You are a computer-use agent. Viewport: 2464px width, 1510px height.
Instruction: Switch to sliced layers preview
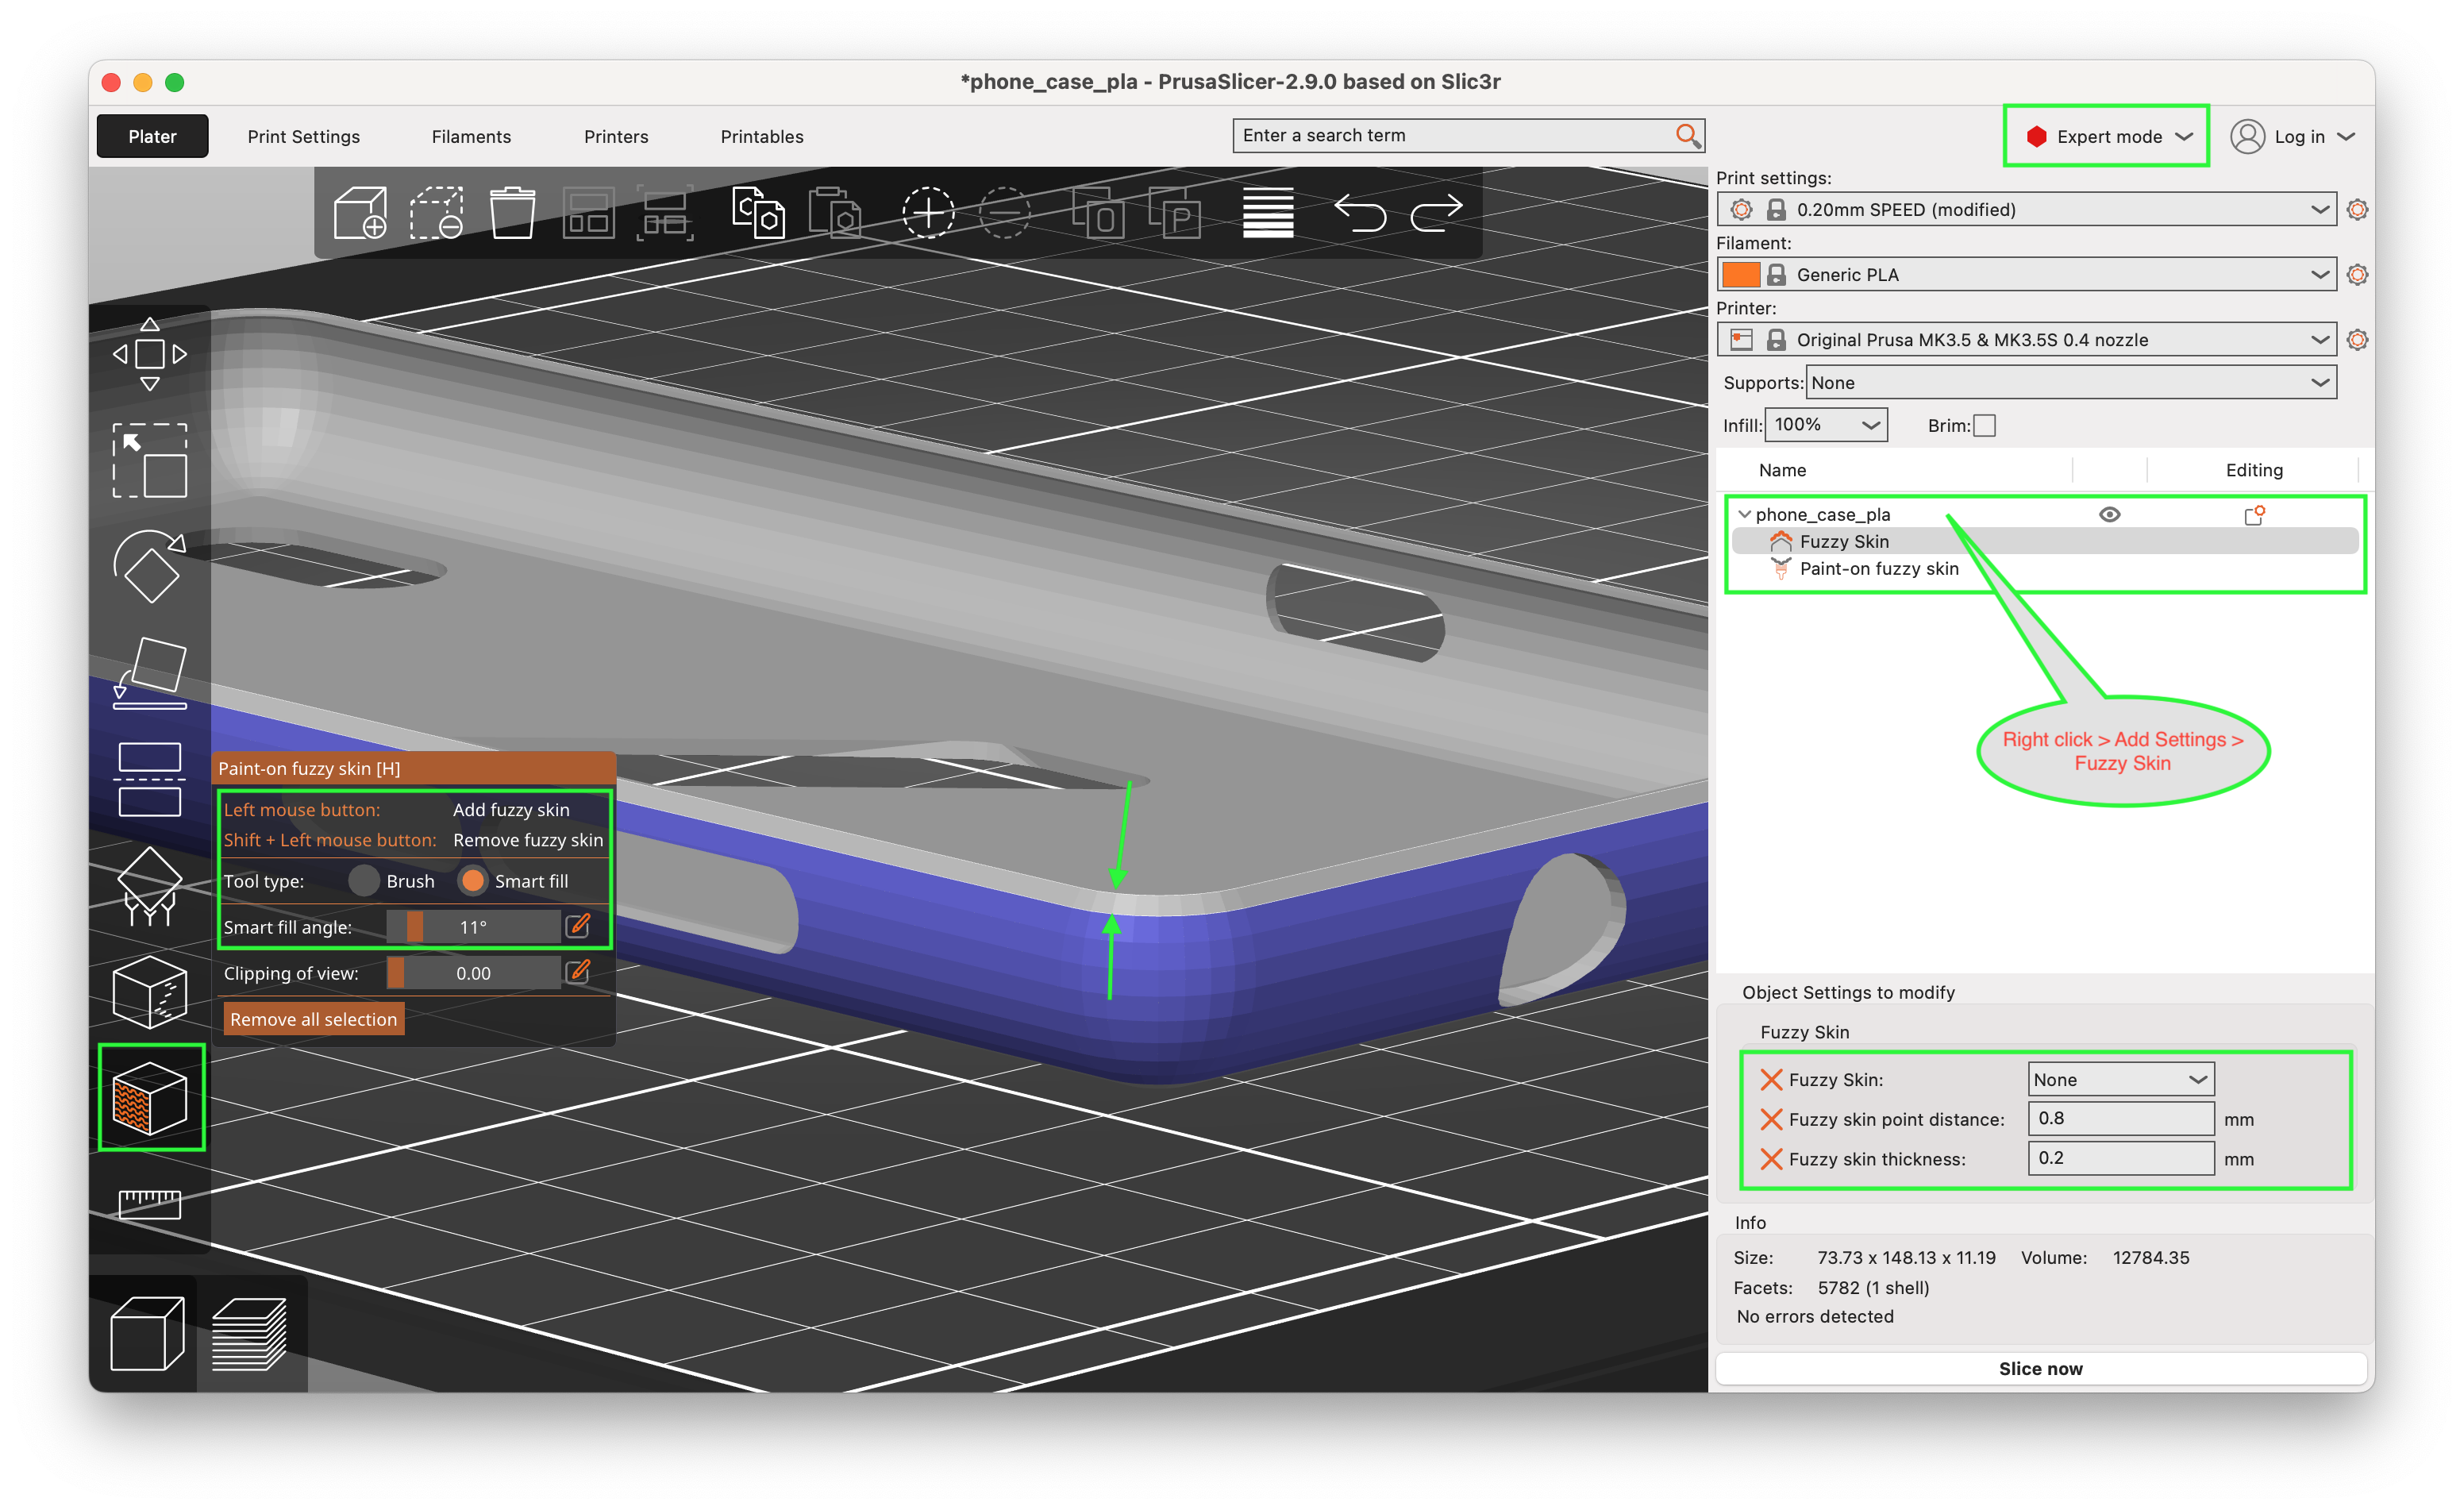[250, 1333]
